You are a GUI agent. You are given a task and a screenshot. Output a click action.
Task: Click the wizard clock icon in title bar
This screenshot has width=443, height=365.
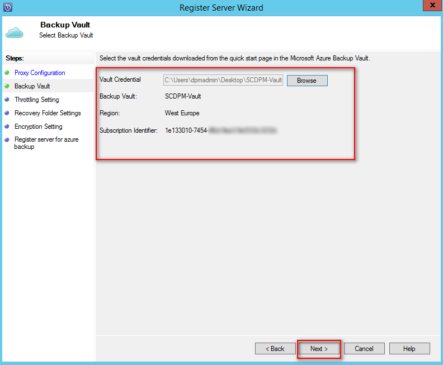pos(8,7)
